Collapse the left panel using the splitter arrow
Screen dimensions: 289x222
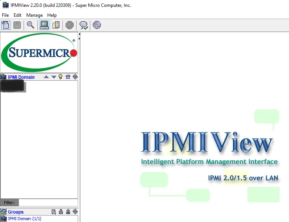[x=79, y=34]
